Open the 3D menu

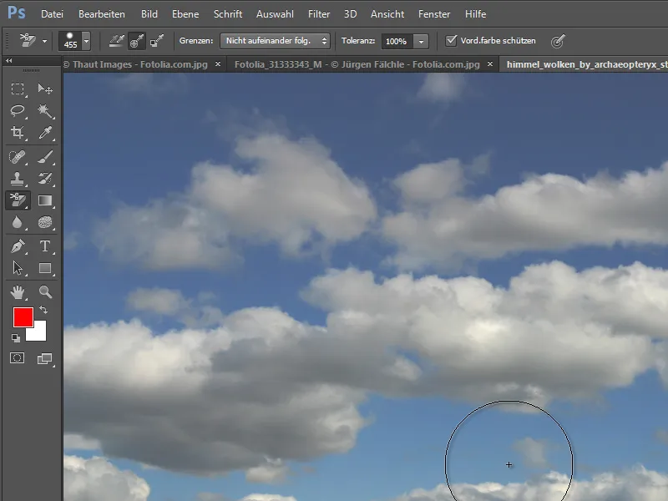(x=350, y=14)
